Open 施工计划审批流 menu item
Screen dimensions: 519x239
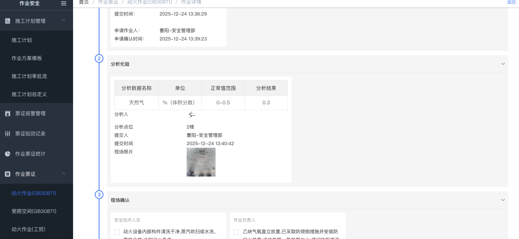pyautogui.click(x=29, y=76)
